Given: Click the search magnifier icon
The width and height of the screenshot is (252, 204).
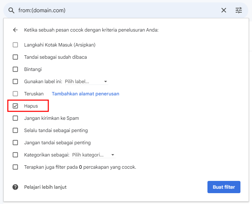Looking at the screenshot, I should (11, 11).
